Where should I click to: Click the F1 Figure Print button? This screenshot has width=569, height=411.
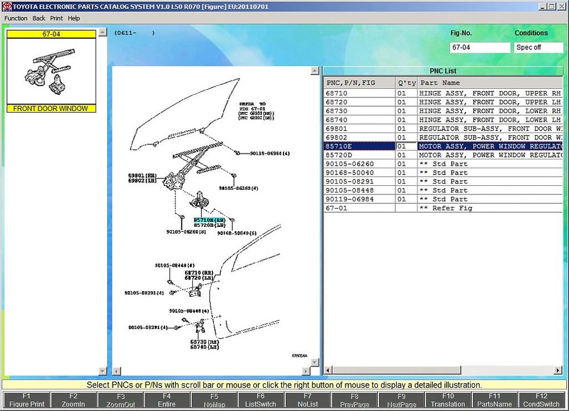27,400
